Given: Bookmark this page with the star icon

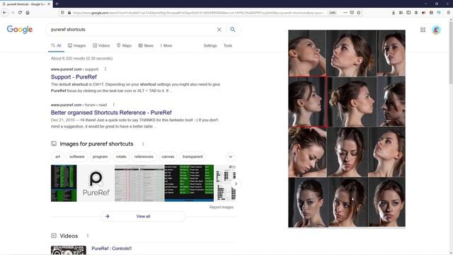Looking at the screenshot, I should click(x=359, y=13).
